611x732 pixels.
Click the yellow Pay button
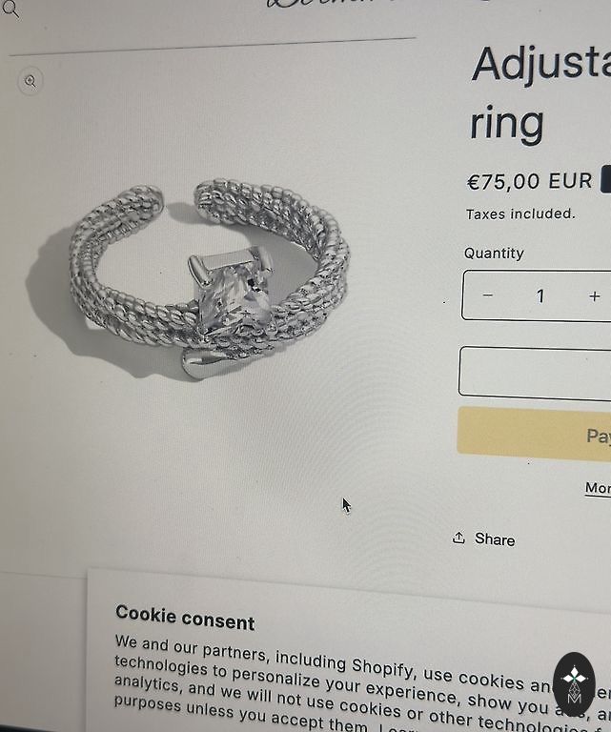point(534,433)
